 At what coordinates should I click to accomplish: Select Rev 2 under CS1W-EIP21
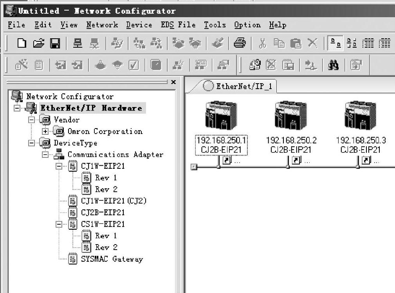[x=106, y=247]
